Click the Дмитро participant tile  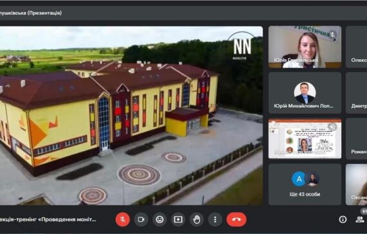356,93
